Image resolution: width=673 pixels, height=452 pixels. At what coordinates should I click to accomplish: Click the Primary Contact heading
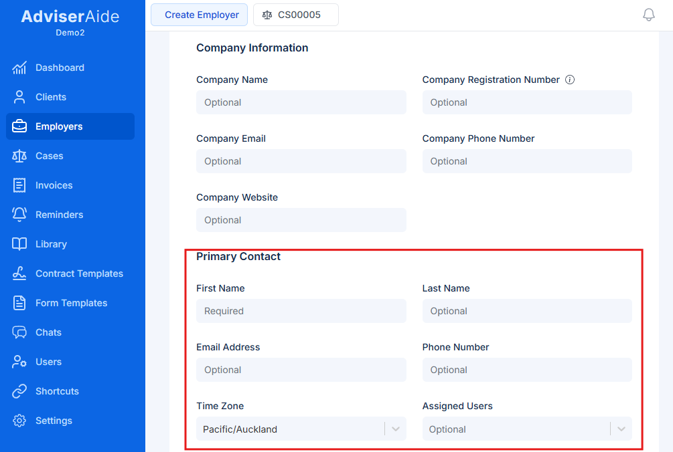(238, 257)
